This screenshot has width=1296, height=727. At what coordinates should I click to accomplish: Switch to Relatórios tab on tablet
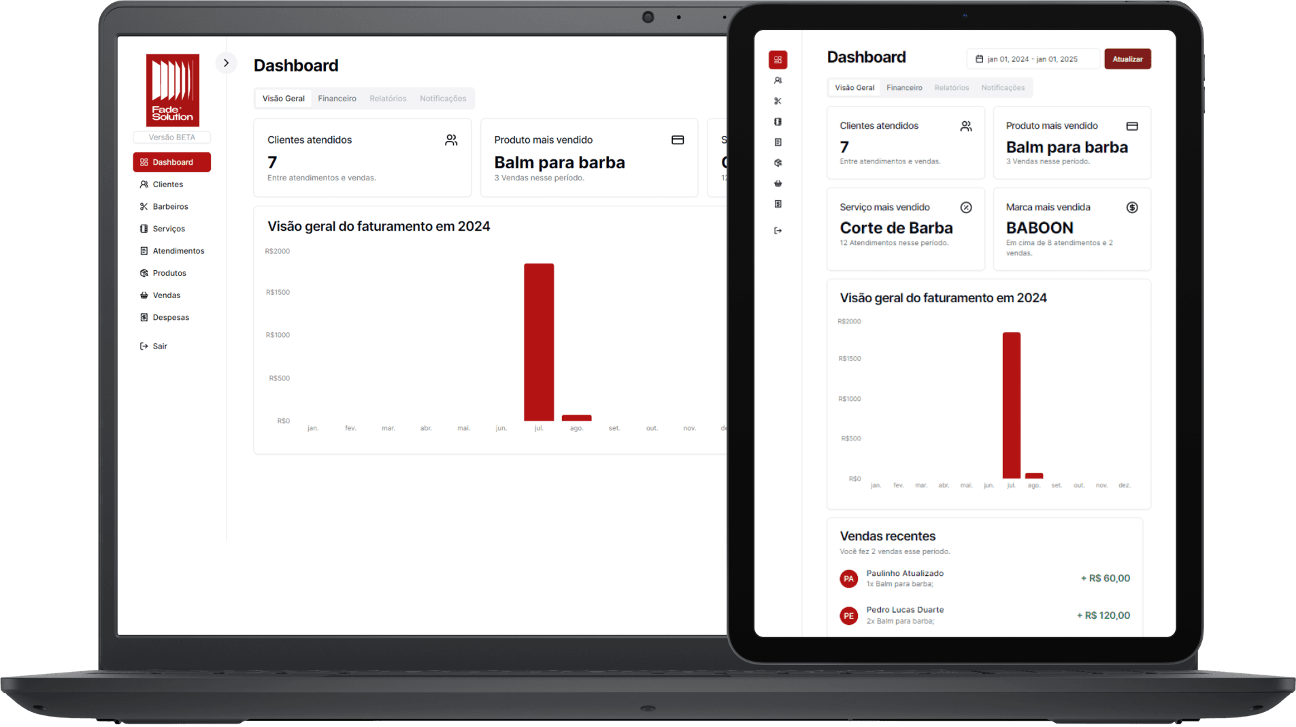(x=951, y=88)
